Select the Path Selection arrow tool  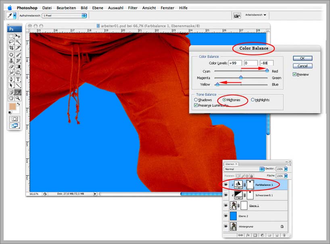(x=11, y=86)
